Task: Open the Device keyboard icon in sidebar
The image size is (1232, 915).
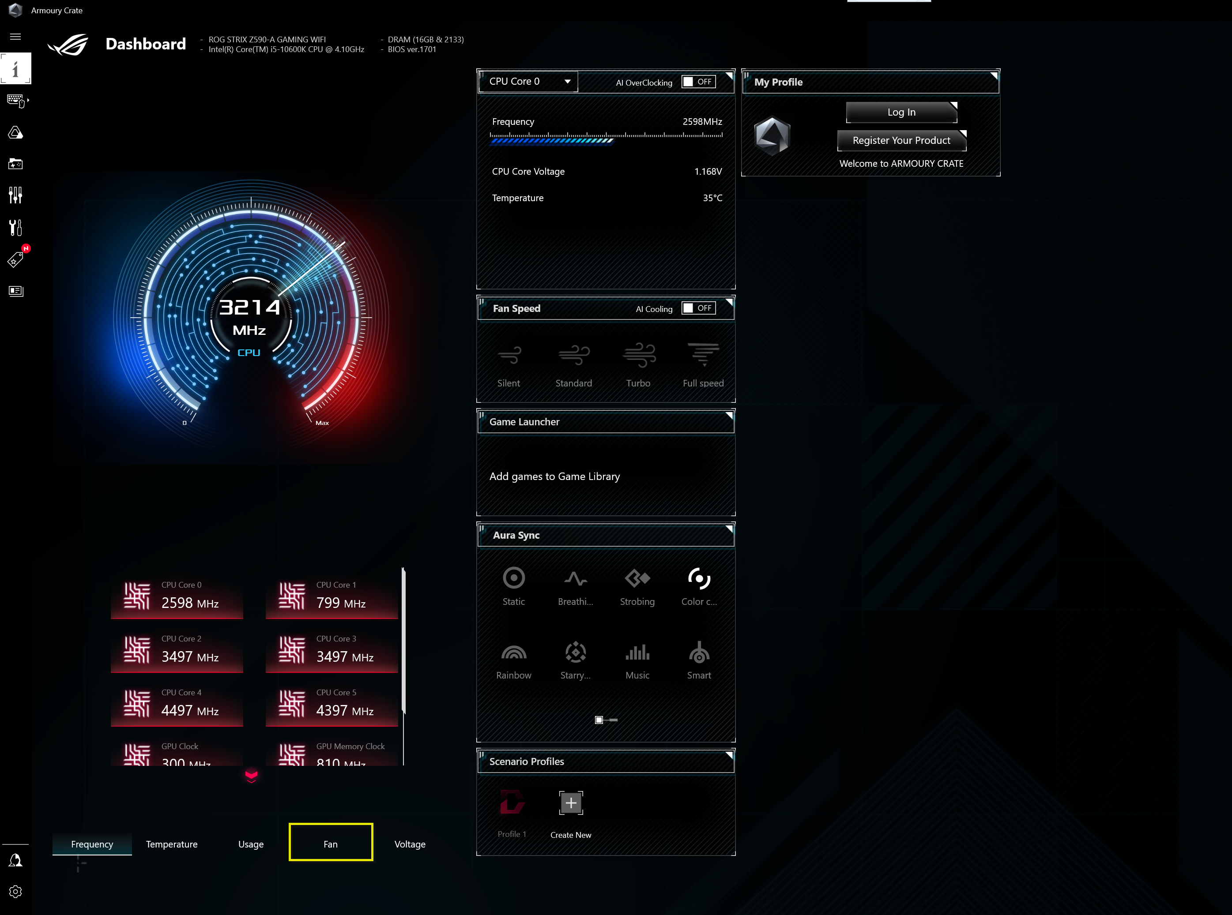Action: (x=15, y=101)
